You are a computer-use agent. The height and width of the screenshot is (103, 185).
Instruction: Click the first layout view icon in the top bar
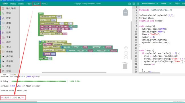pyautogui.click(x=129, y=4)
